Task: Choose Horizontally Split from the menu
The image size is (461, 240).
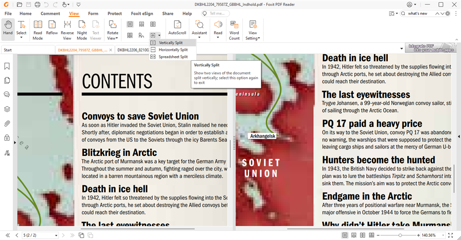Action: point(173,50)
